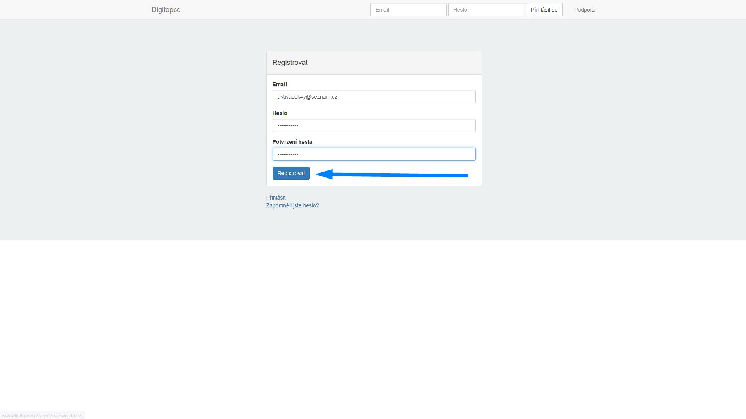The height and width of the screenshot is (419, 746).
Task: Focus the Email field in top navbar
Action: 408,10
